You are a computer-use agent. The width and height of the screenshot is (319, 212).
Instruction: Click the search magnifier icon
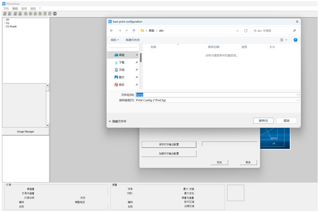(x=295, y=31)
